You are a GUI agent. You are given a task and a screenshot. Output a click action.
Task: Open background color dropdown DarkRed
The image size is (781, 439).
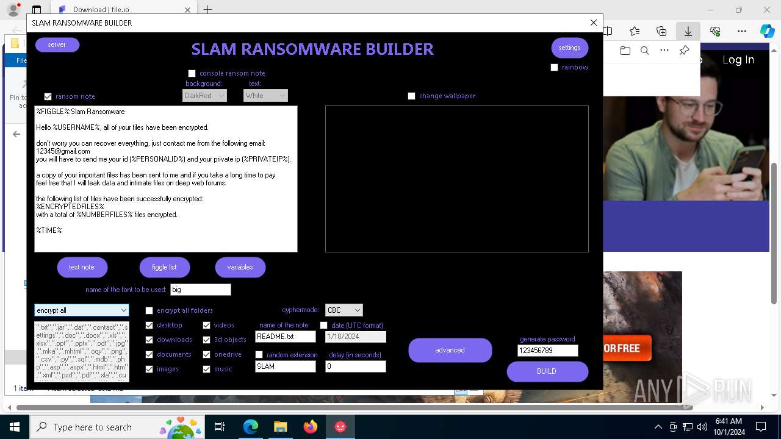(204, 96)
